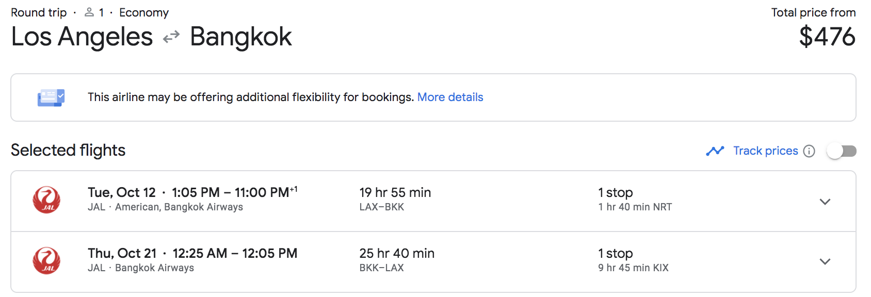Click the passenger count person icon
This screenshot has width=871, height=297.
89,11
